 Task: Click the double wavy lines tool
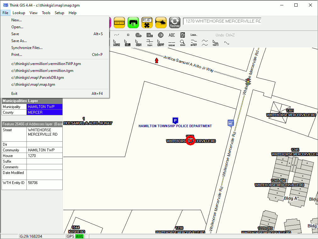point(205,43)
